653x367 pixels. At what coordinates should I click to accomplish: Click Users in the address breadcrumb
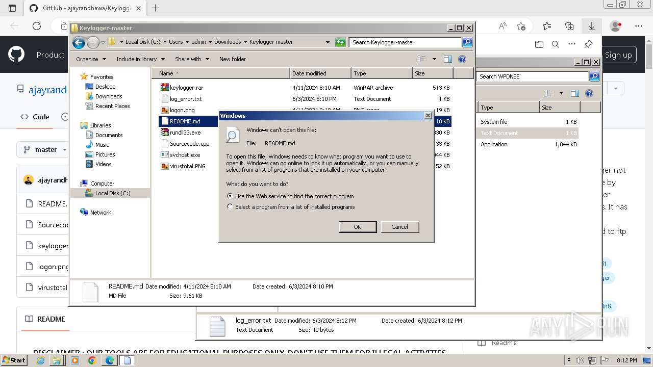(175, 42)
